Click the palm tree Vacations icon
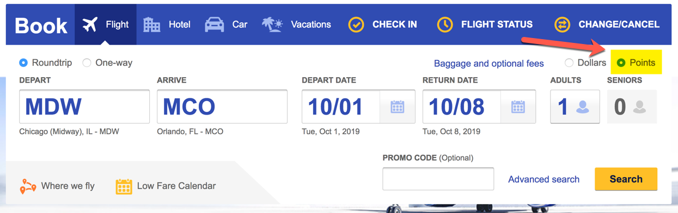Screen dimensions: 678x213 pos(272,24)
